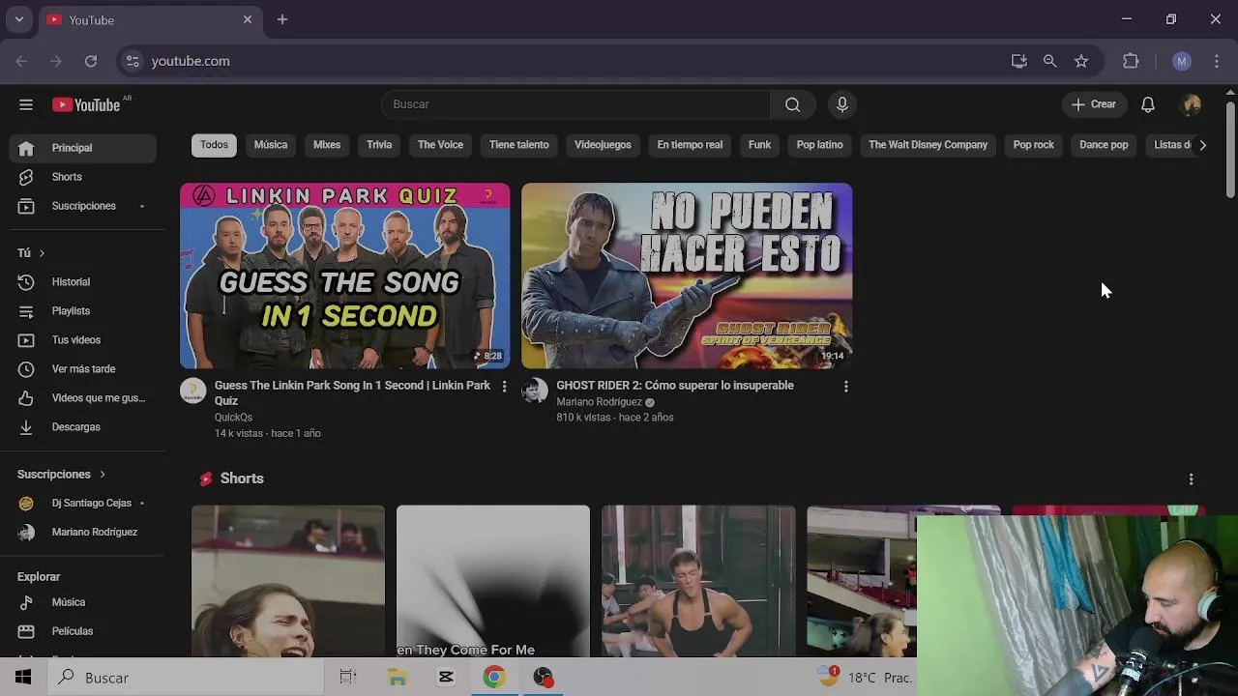1238x696 pixels.
Task: Open the notifications bell
Action: tap(1148, 104)
